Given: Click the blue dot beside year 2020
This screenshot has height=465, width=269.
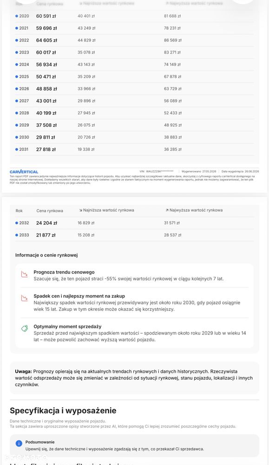Looking at the screenshot, I should (17, 16).
